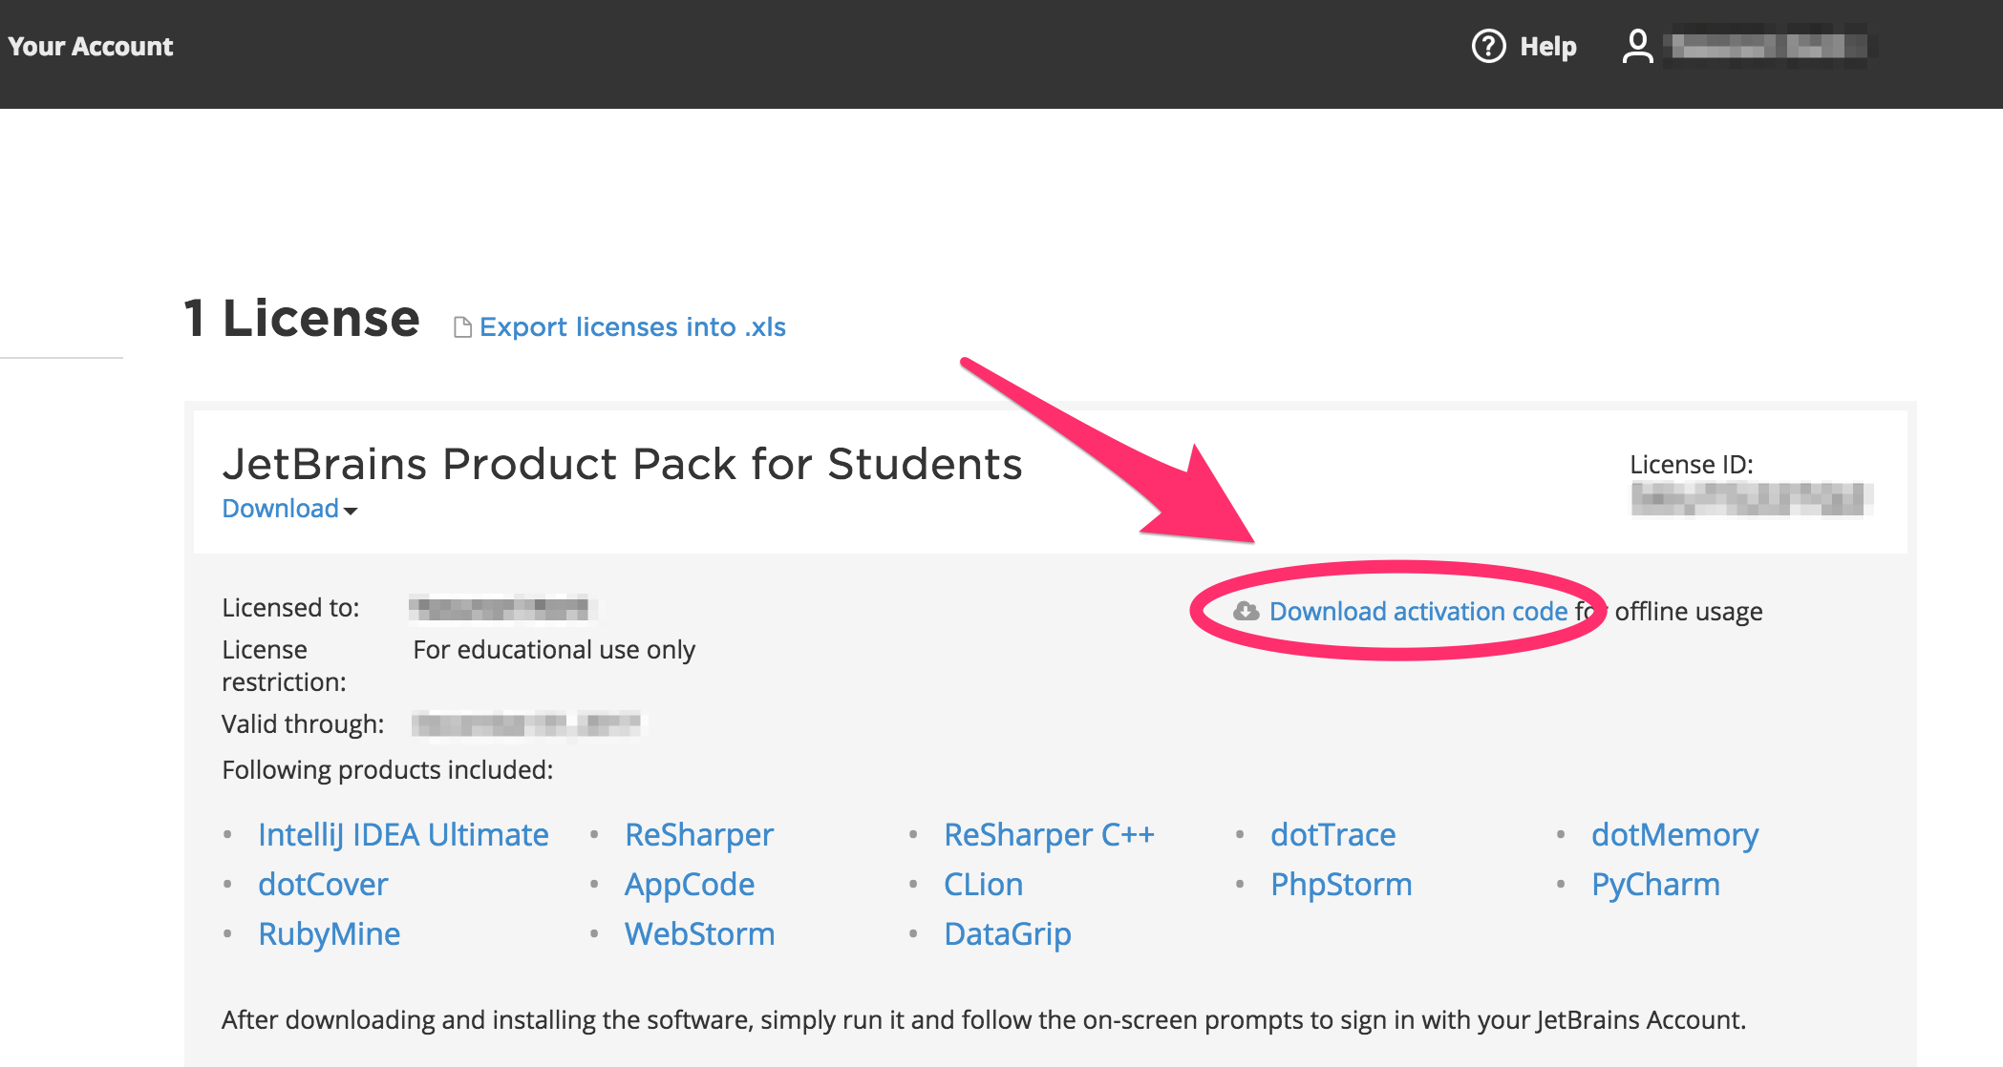Export licenses into .xls
This screenshot has width=2003, height=1067.
(x=632, y=327)
